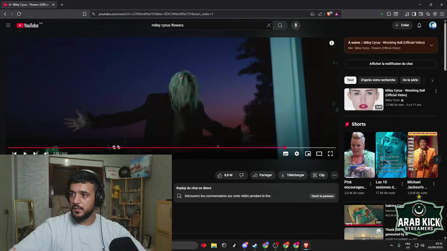Image resolution: width=447 pixels, height=251 pixels.
Task: Skip to previous video in player
Action: 14,153
